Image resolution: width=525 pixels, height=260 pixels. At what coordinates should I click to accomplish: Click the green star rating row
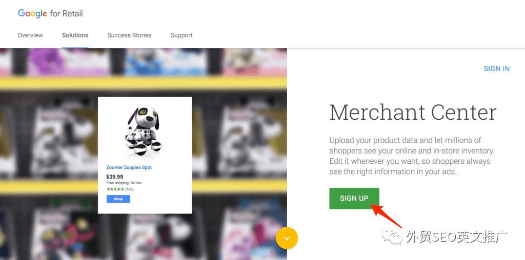tap(115, 189)
